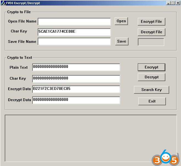Click the Encrypt button
This screenshot has width=181, height=166.
point(152,67)
